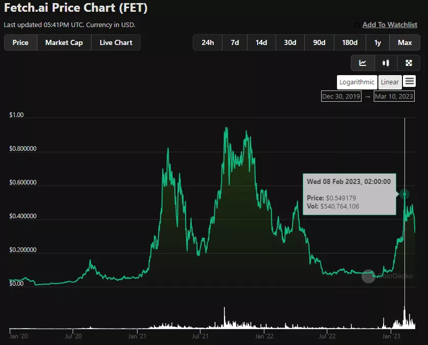
Task: Set time range to 180d
Action: [x=350, y=42]
